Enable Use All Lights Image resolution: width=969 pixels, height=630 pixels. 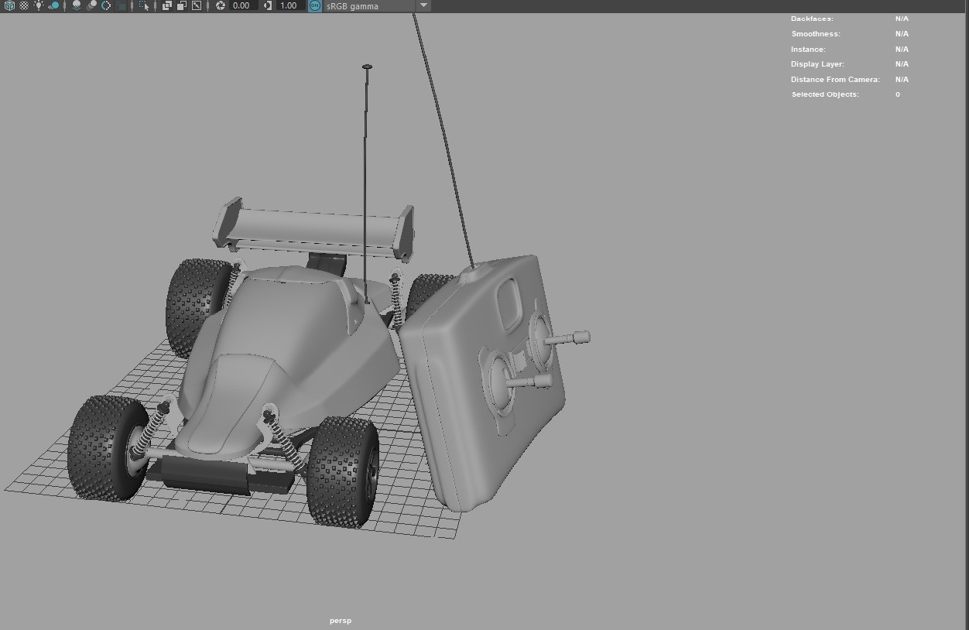(x=37, y=5)
